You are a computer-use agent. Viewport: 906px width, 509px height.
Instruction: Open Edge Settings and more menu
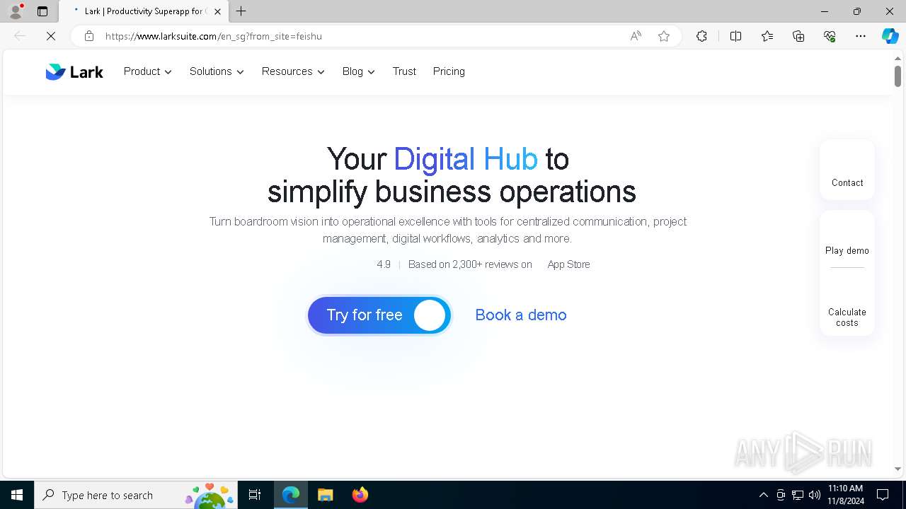[861, 36]
